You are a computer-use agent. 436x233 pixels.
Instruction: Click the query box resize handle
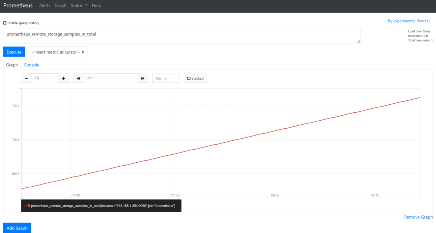pyautogui.click(x=359, y=42)
